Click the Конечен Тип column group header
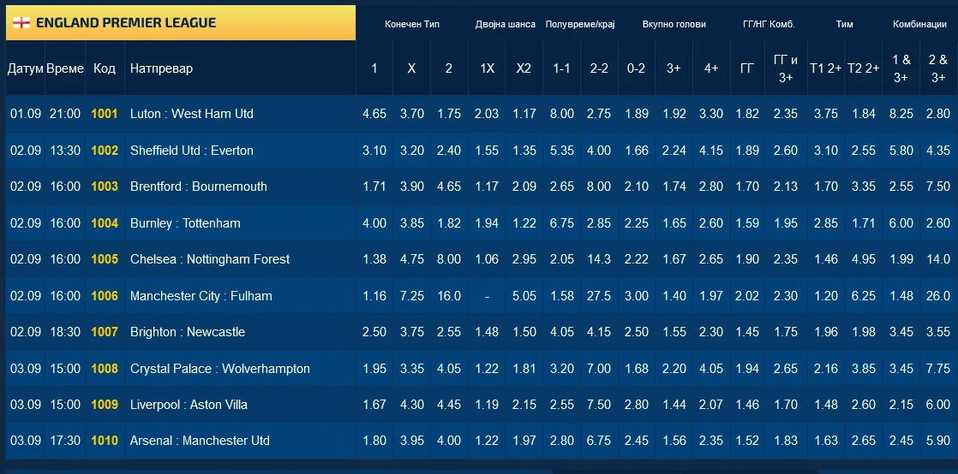The image size is (958, 474). click(x=412, y=24)
